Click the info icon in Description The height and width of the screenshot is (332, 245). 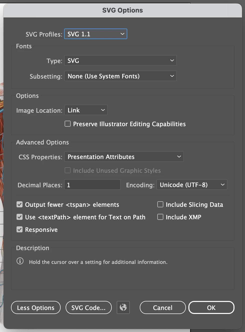(20, 261)
